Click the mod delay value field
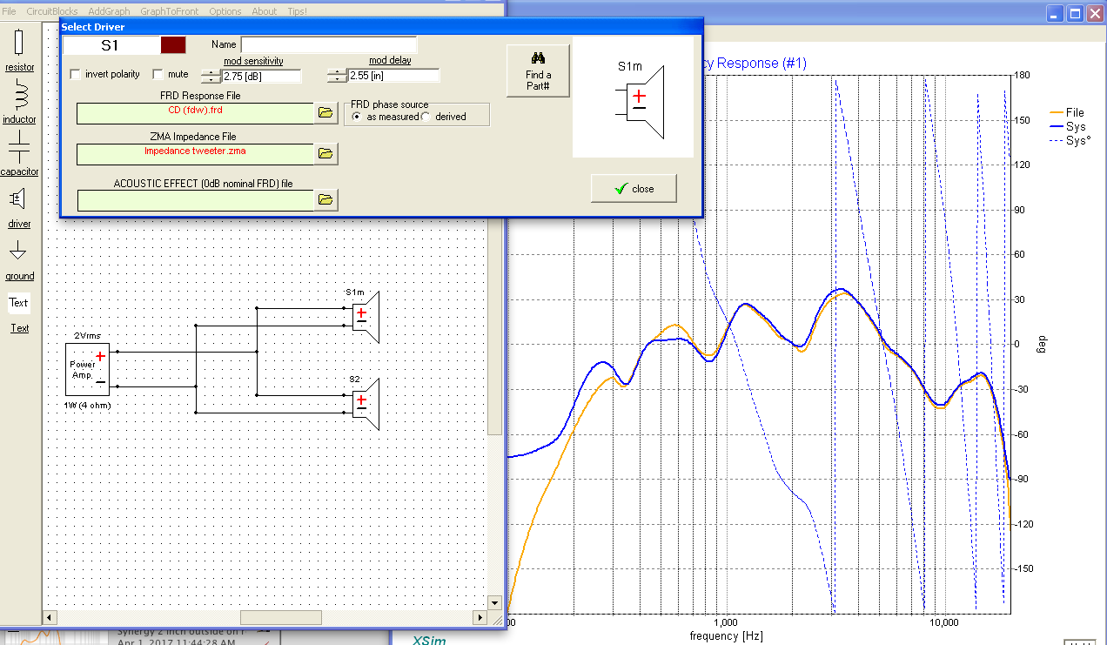Image resolution: width=1107 pixels, height=645 pixels. tap(393, 76)
